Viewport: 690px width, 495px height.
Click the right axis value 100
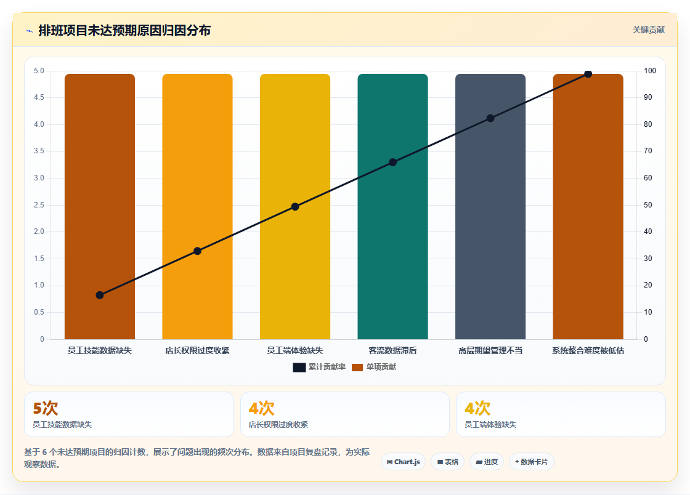(x=650, y=71)
